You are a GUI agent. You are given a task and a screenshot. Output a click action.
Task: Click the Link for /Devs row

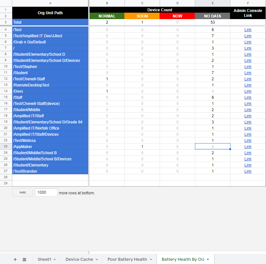(248, 91)
